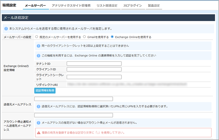Focus the アカウント停止通知メール送信先 address field
This screenshot has width=219, height=140.
coord(73,115)
